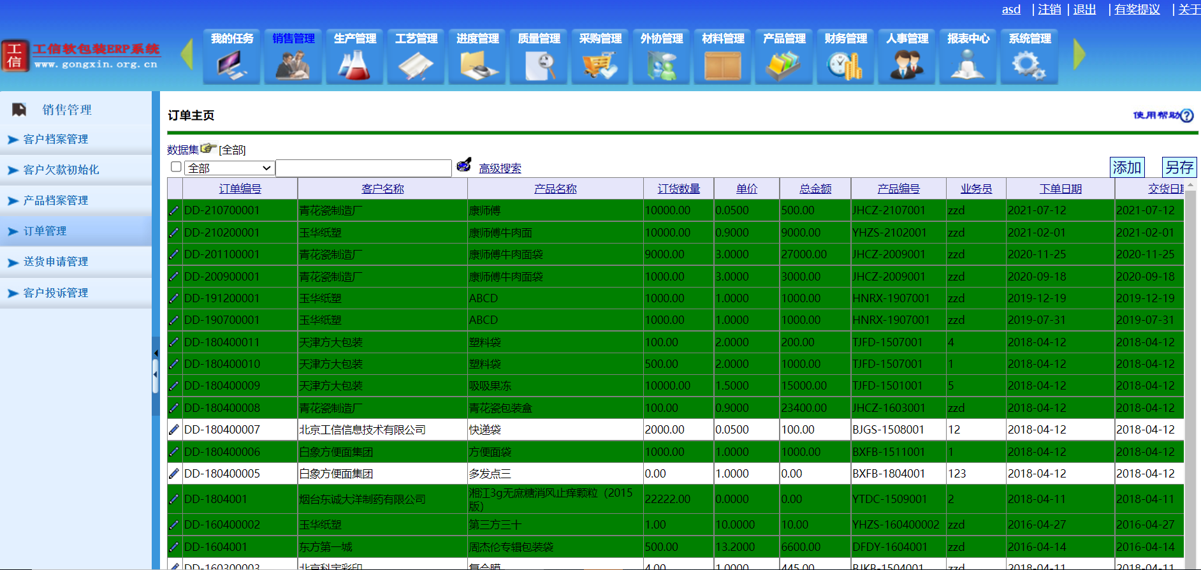
Task: Click the 北京工信信息技术有限公司 cell
Action: [x=382, y=430]
